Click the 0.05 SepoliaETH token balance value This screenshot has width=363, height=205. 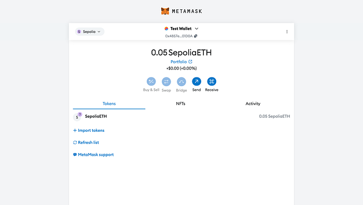coord(274,116)
